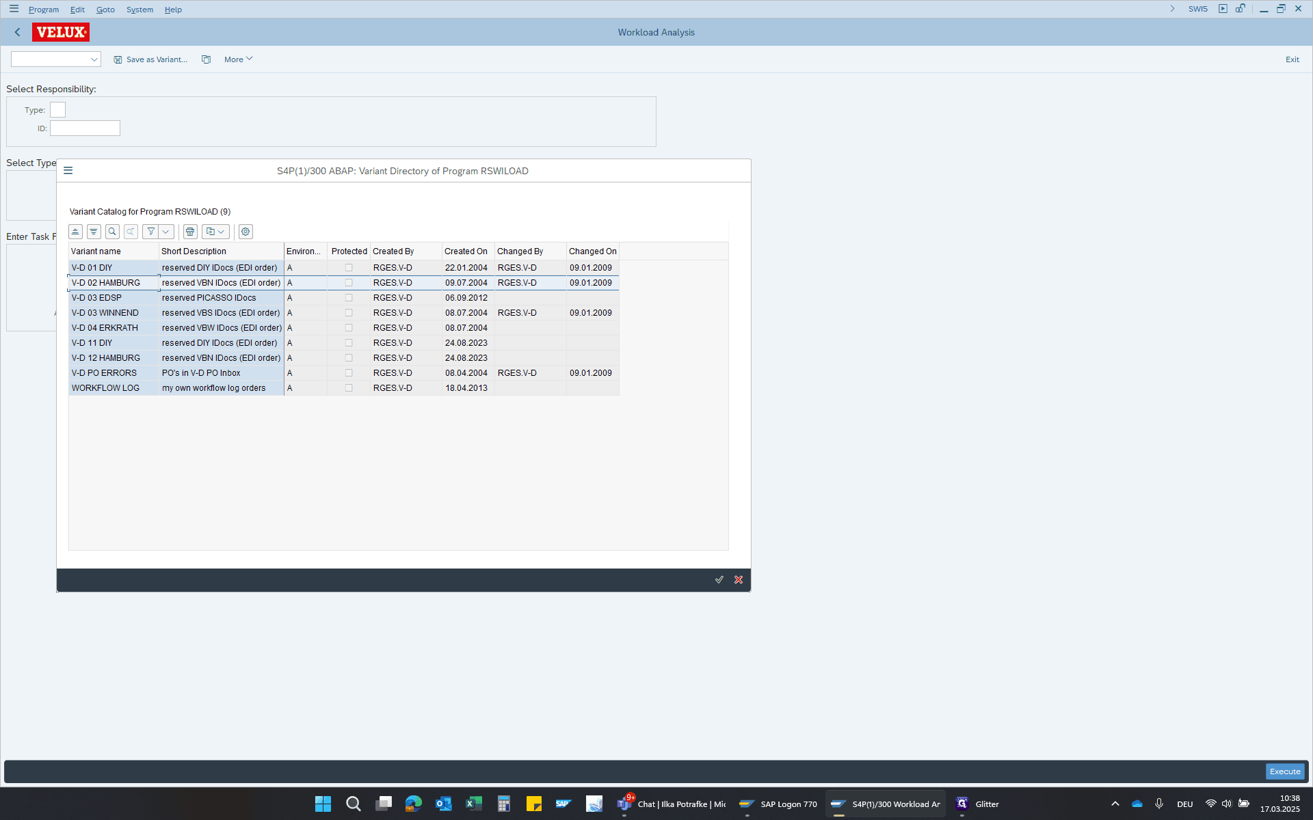This screenshot has width=1313, height=820.
Task: Select the V-D PO ERRORS variant row
Action: click(x=344, y=373)
